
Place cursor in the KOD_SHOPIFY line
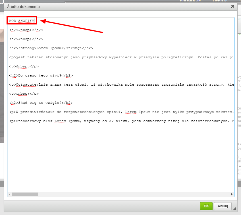pyautogui.click(x=22, y=21)
